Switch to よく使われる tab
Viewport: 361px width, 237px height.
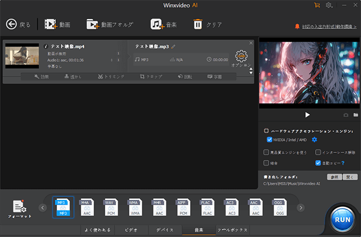tap(98, 230)
